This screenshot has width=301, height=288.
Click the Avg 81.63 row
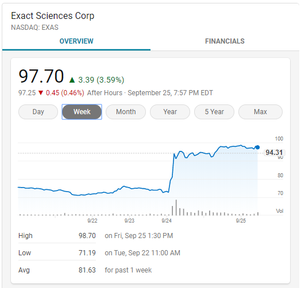[x=85, y=270]
